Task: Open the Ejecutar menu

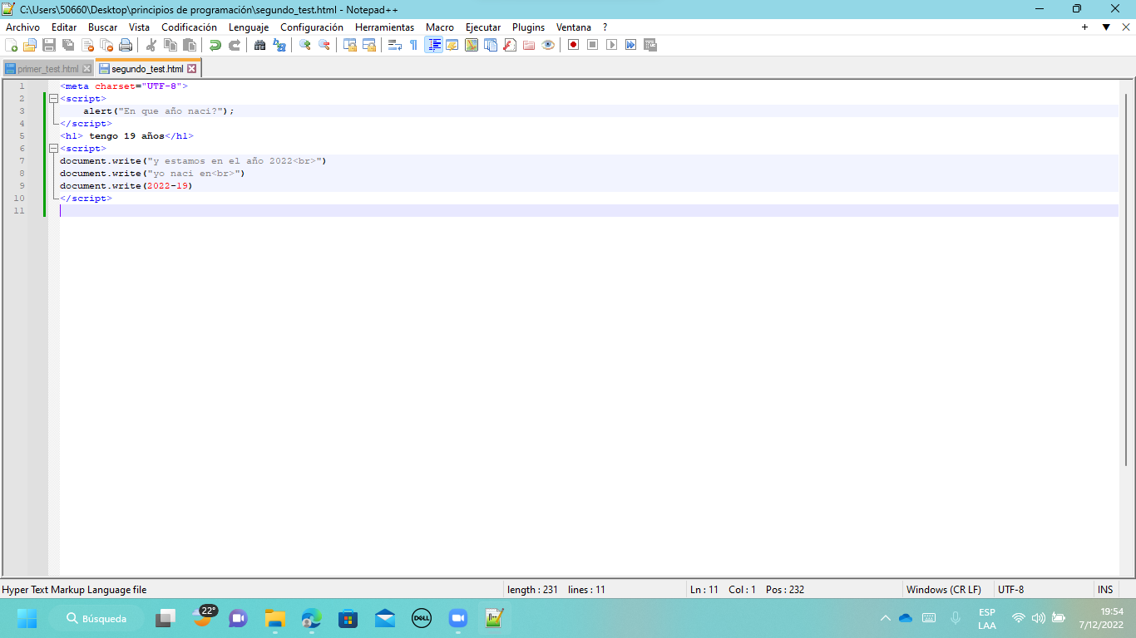Action: [483, 27]
